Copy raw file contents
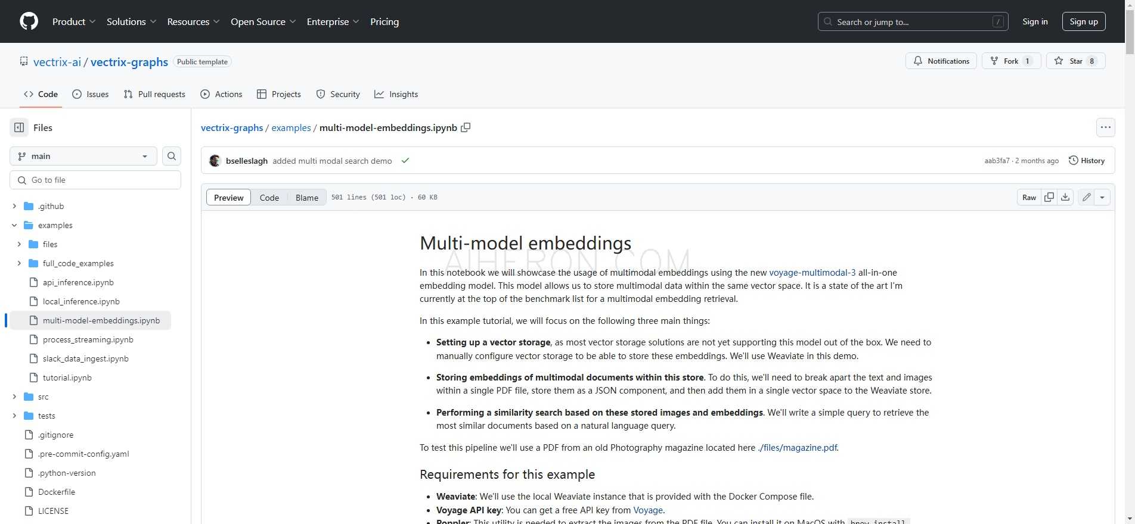 [1049, 197]
